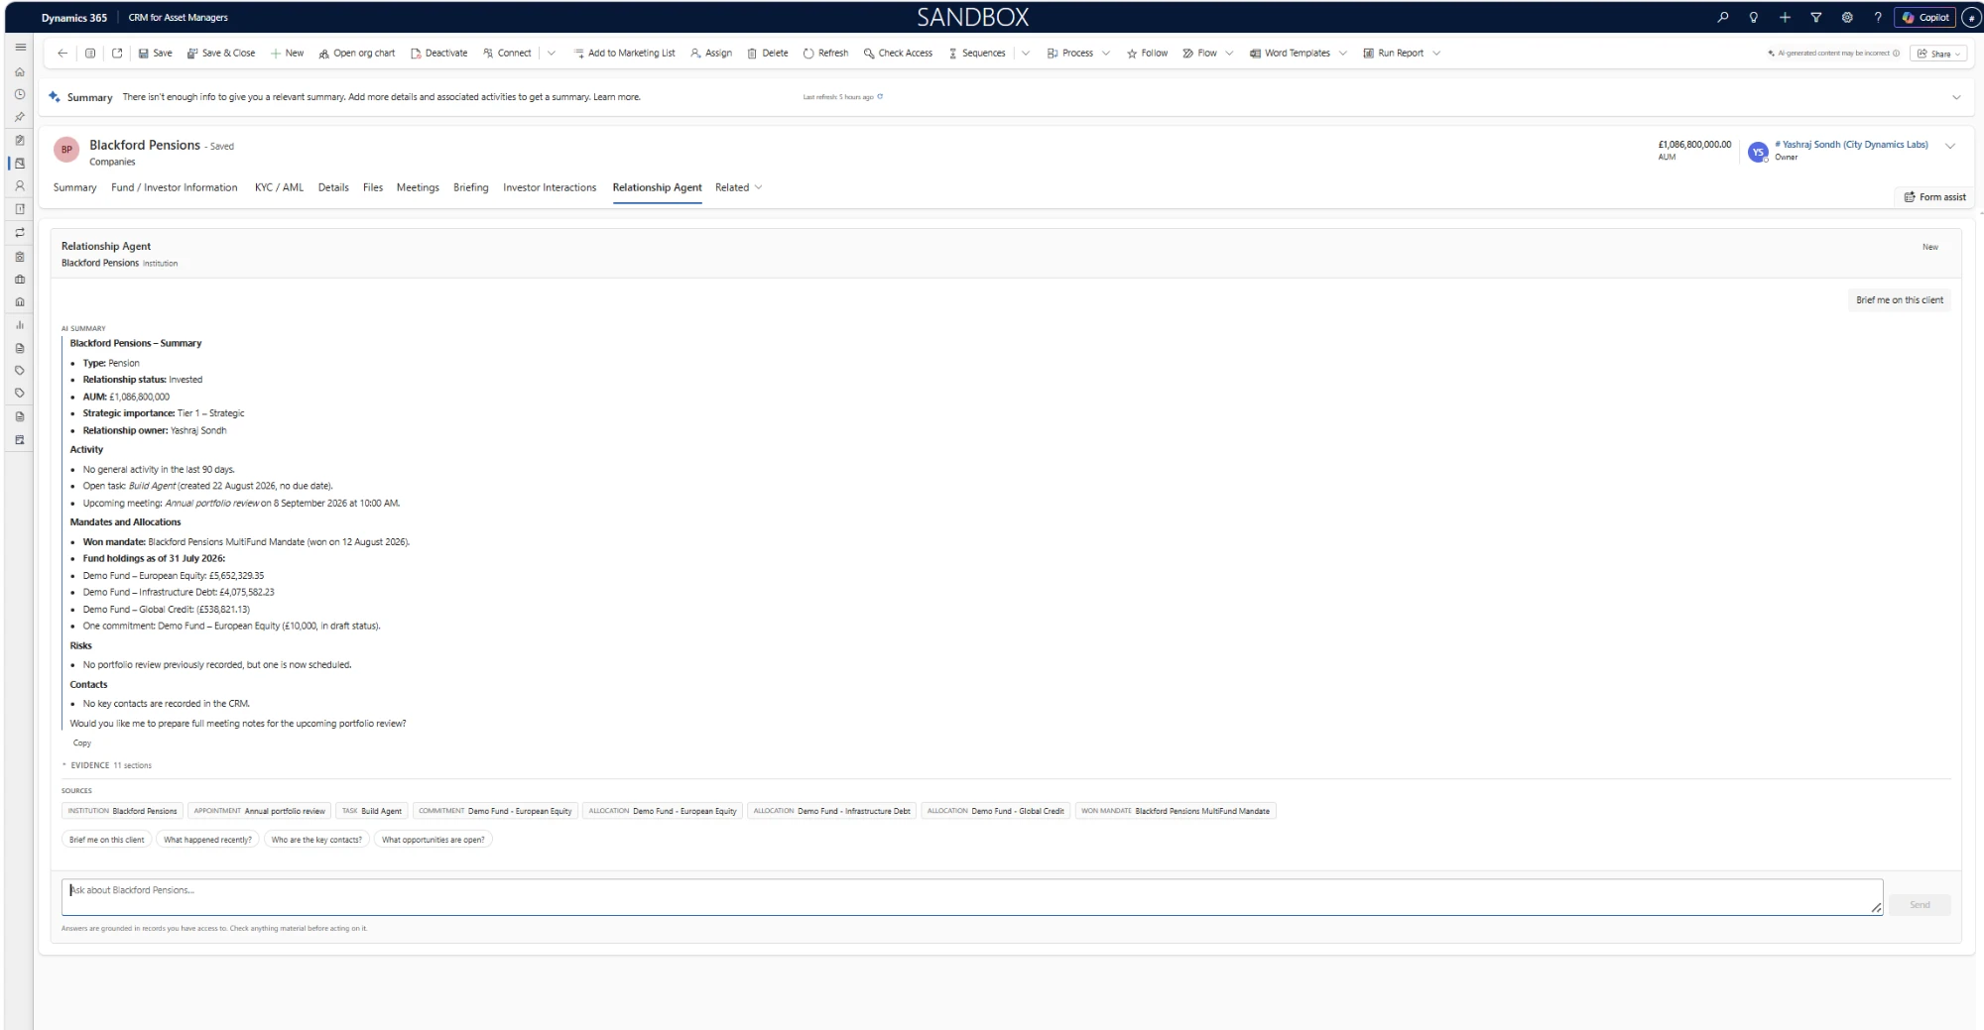Go to Home in the sidebar
Viewport: 1984px width, 1030px height.
pyautogui.click(x=20, y=71)
